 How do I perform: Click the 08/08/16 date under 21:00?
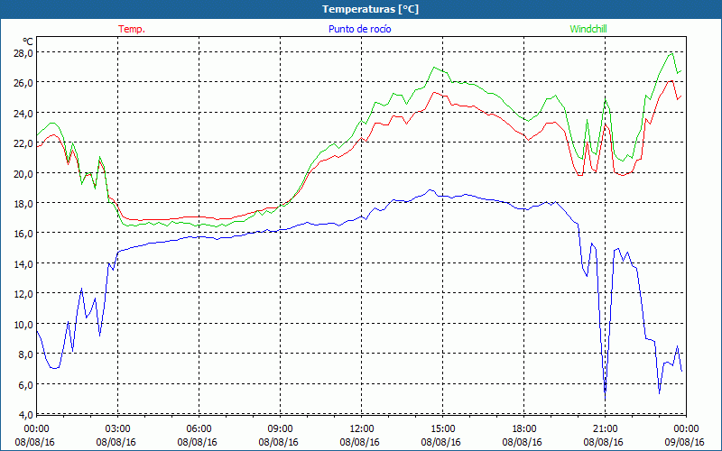click(x=603, y=442)
